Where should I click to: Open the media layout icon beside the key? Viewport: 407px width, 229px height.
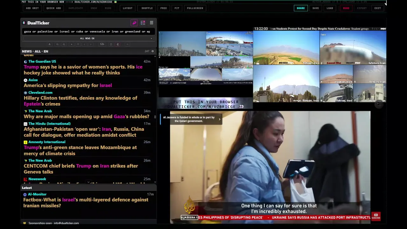(143, 23)
